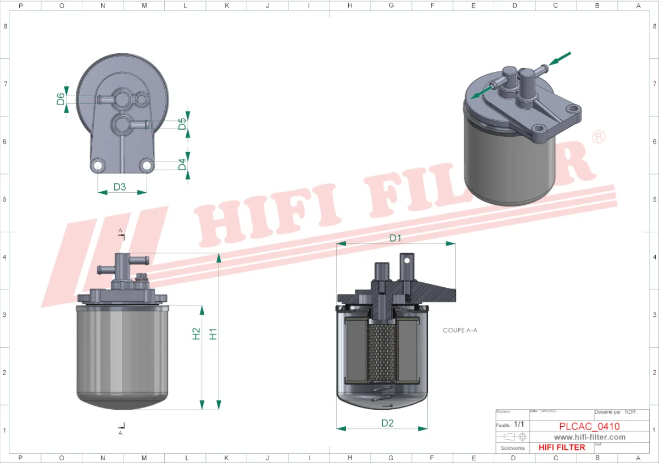
Task: Select the H1 height dimension label
Action: 213,333
